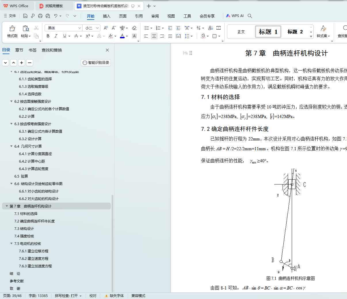This screenshot has width=347, height=299.
Task: Click the Save icon in the quick access bar
Action: (25, 16)
